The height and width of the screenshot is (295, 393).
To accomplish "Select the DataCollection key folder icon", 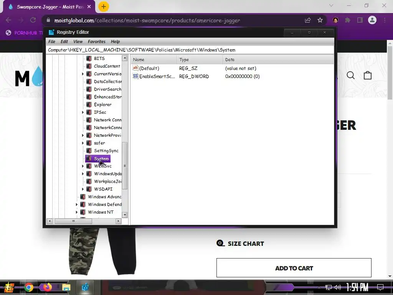I will [x=89, y=81].
